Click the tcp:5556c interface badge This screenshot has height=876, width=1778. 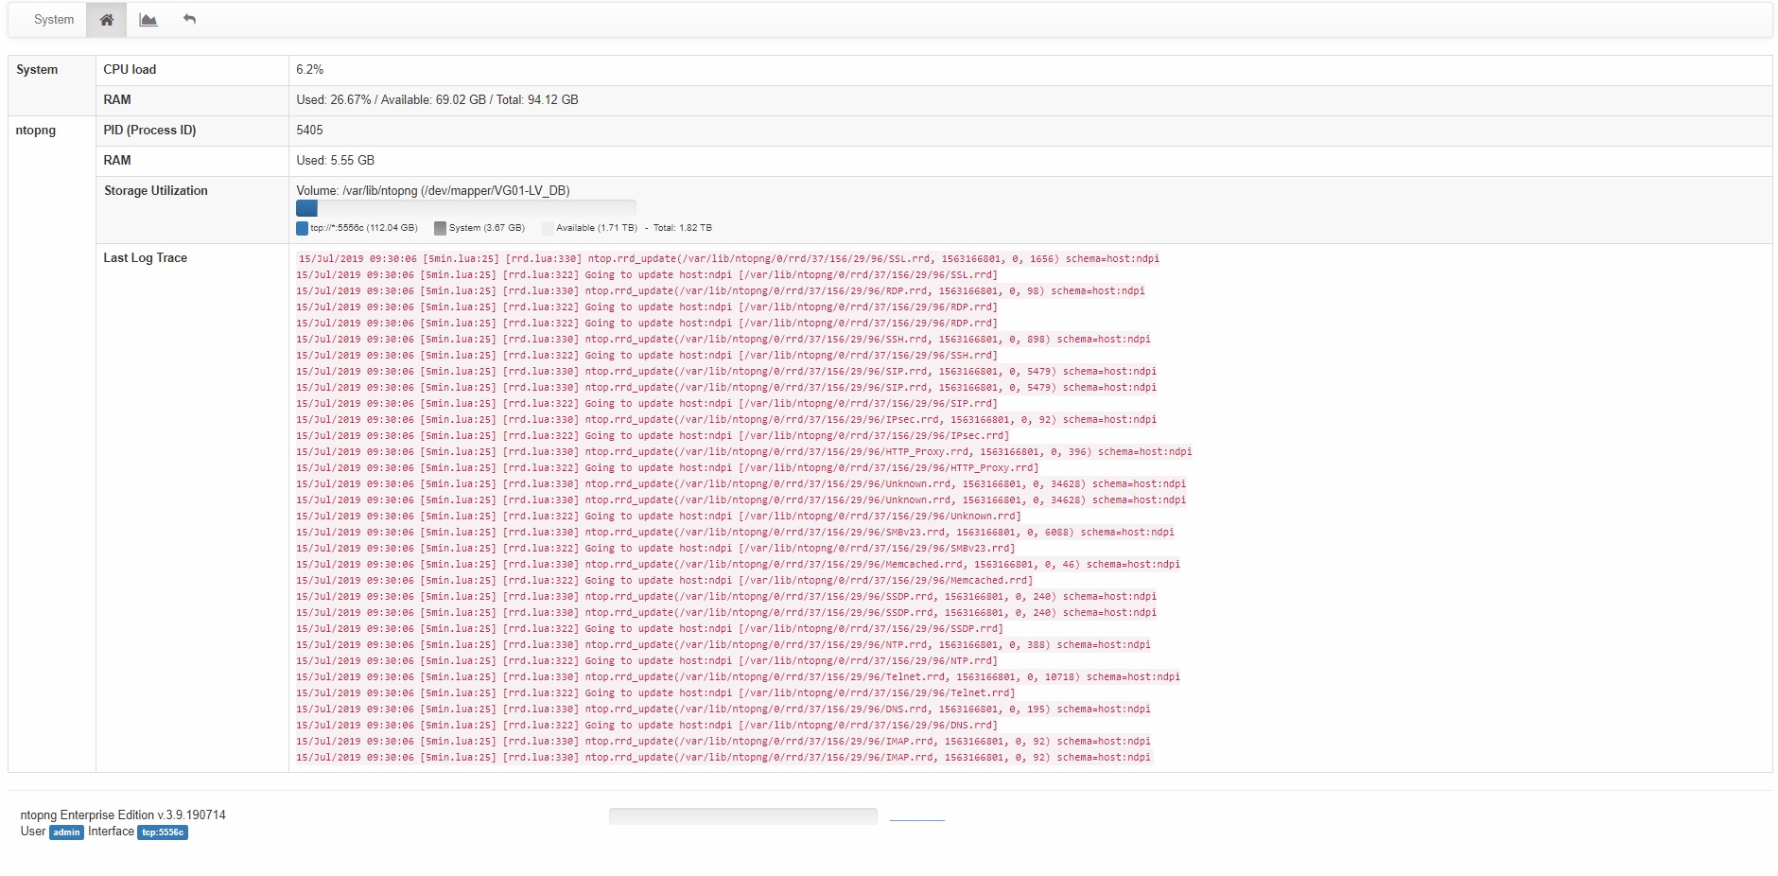163,833
